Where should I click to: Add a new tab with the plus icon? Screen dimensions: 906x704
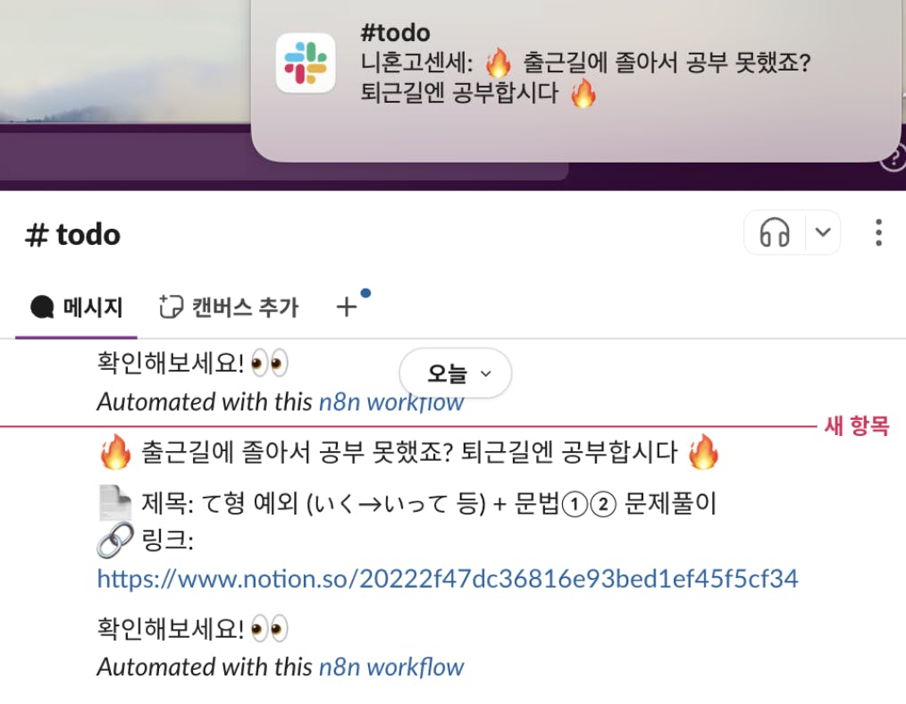347,306
